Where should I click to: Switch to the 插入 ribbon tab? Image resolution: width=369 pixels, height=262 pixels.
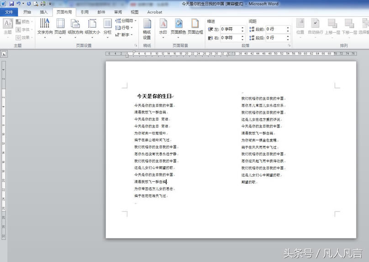pos(43,12)
